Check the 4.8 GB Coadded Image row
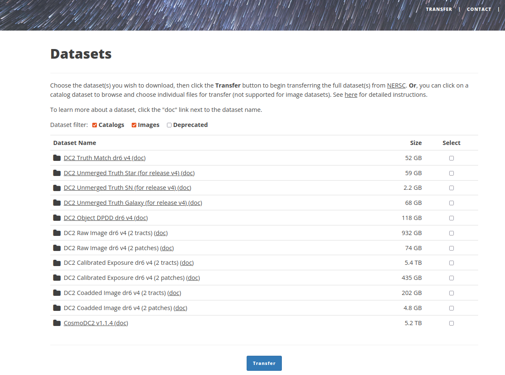Viewport: 505px width, 375px height. (451, 308)
